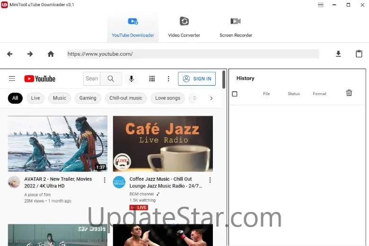Open the home page icon
The width and height of the screenshot is (369, 246).
click(51, 54)
